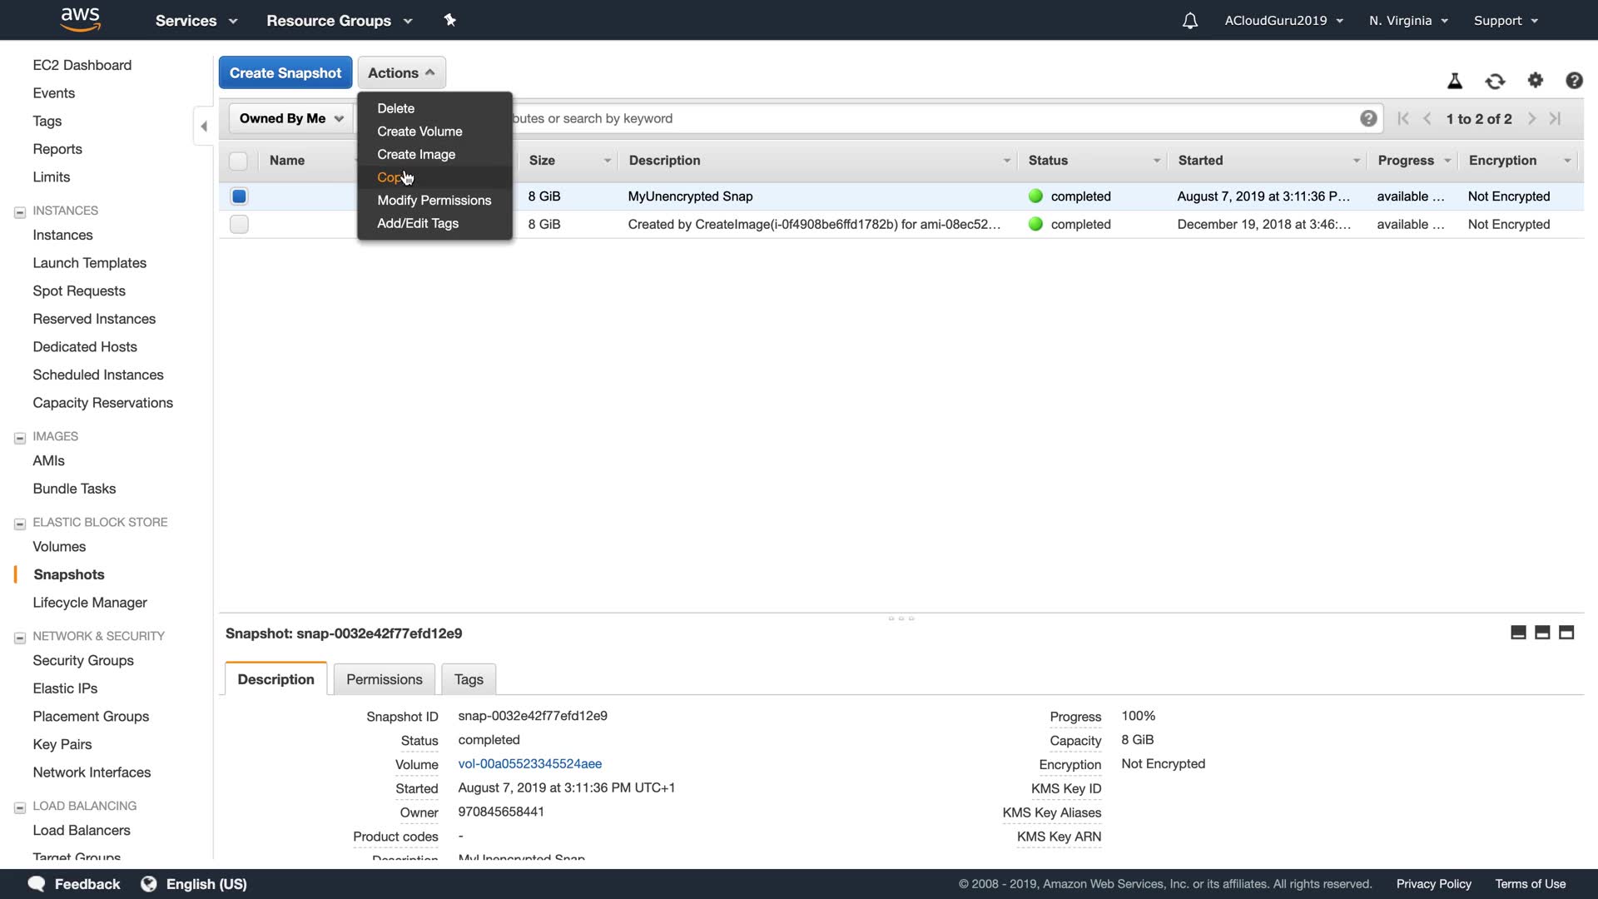1598x899 pixels.
Task: Open volume link vol-00a05523345524aee
Action: [x=529, y=764]
